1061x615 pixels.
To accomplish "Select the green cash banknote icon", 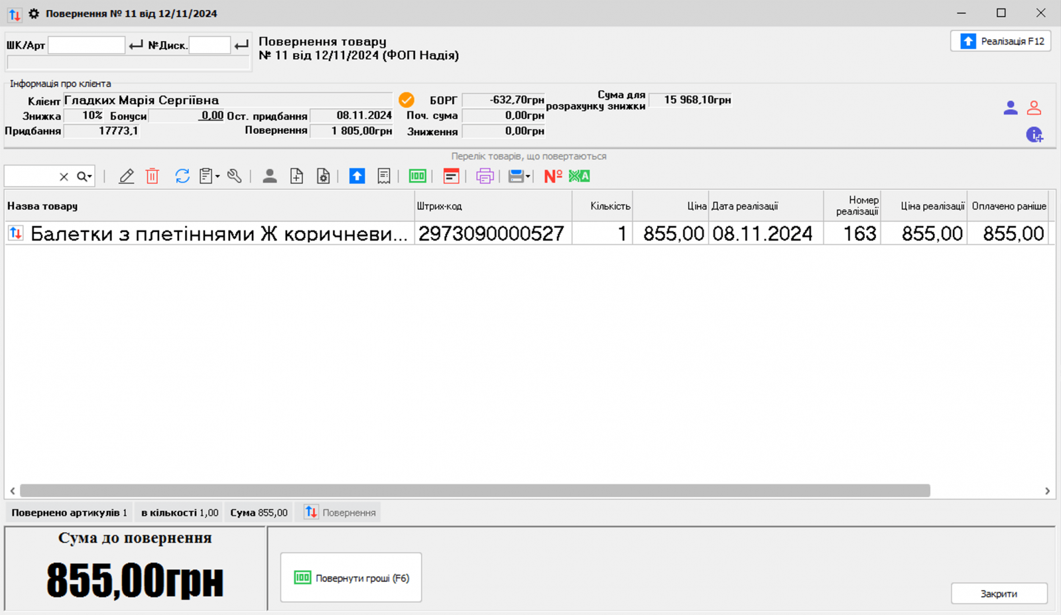I will pyautogui.click(x=417, y=176).
